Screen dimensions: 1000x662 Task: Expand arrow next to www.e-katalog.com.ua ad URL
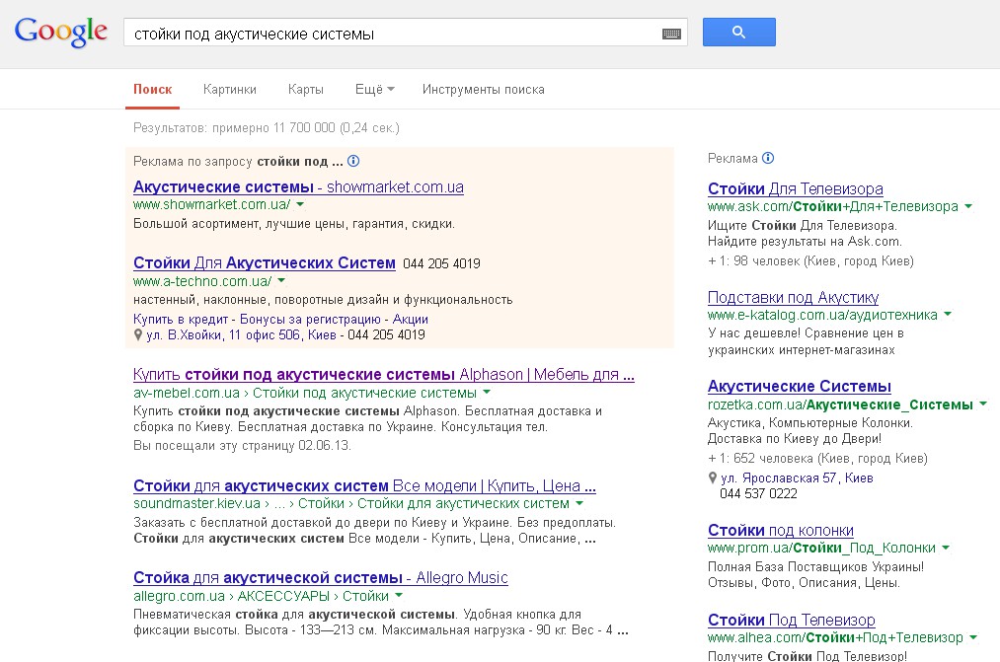tap(947, 314)
